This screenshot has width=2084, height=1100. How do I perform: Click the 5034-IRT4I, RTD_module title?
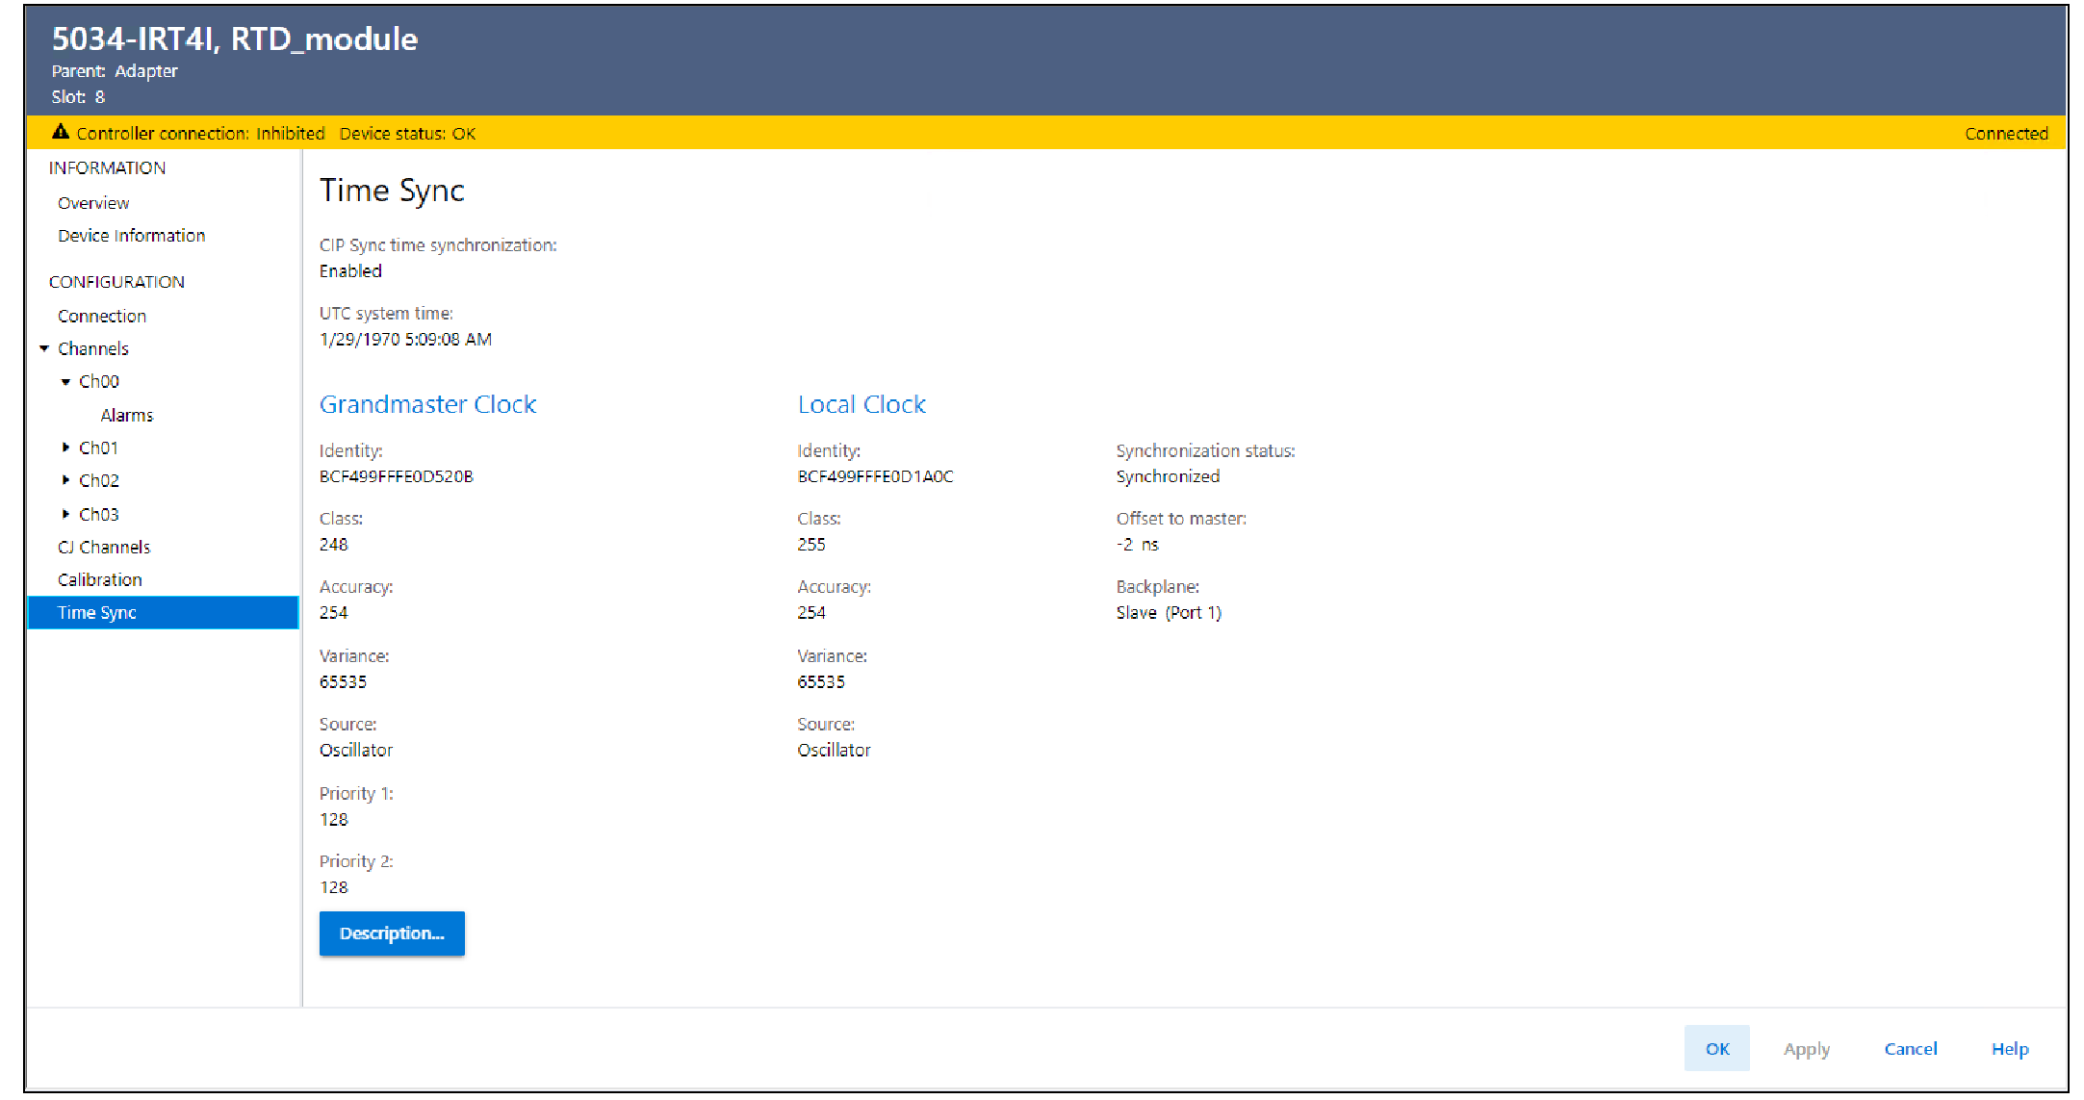click(x=235, y=38)
